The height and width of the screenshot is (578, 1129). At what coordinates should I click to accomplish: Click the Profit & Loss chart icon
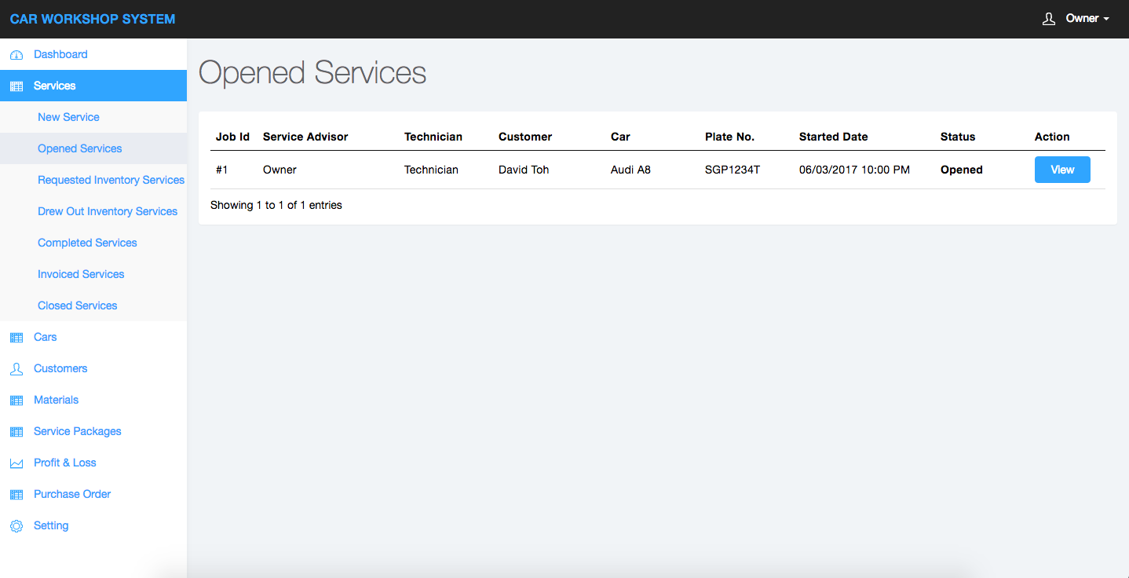tap(16, 463)
